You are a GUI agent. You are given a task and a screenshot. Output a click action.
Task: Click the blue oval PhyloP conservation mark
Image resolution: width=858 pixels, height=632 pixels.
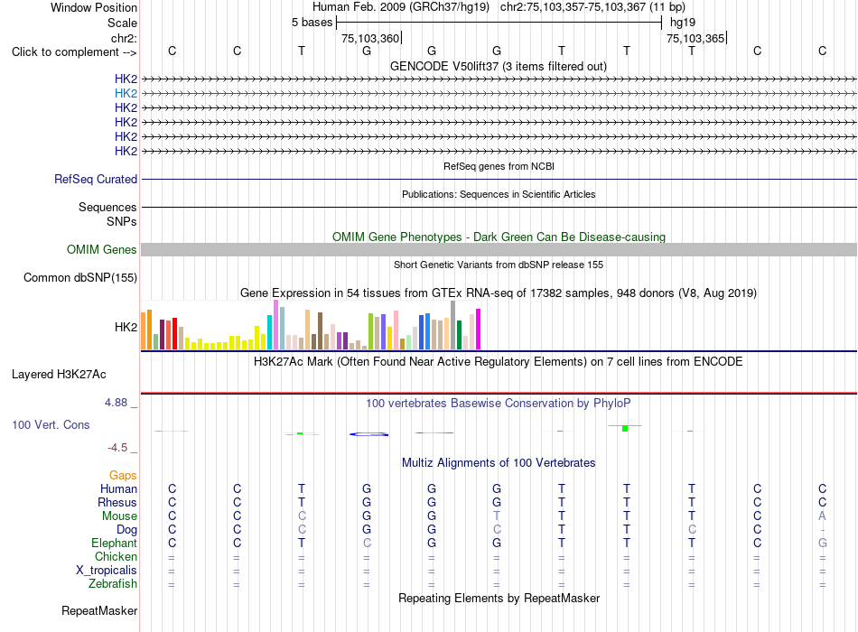[x=368, y=434]
